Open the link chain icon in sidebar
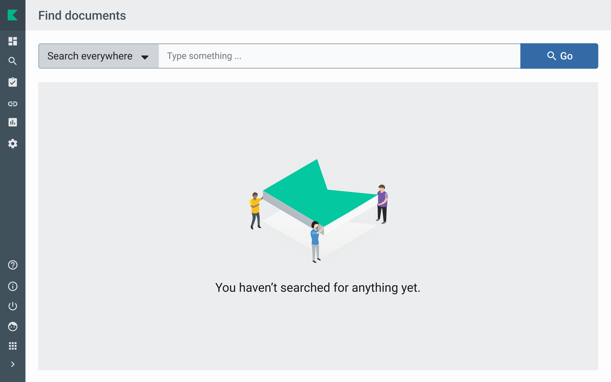The width and height of the screenshot is (611, 382). click(x=13, y=104)
